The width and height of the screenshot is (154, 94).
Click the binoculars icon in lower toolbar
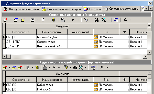coord(75,68)
